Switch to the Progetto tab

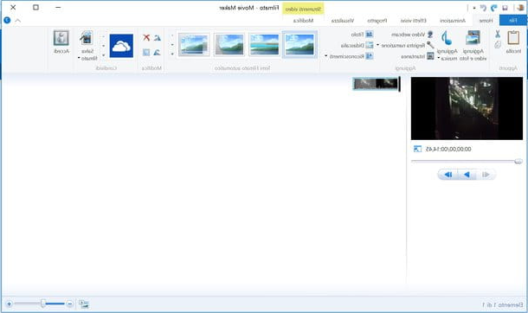tap(377, 21)
